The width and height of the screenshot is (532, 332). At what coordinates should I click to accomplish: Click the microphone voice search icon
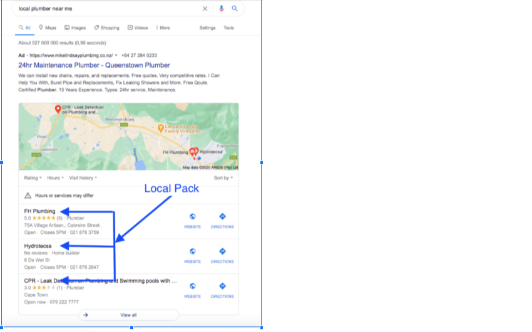221,9
